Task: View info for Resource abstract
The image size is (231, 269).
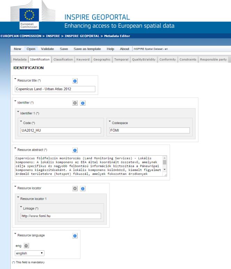Action: [75, 150]
